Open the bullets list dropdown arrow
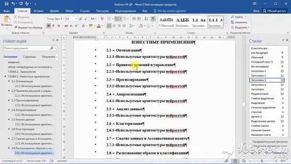Image resolution: width=291 pixels, height=164 pixels. [x=113, y=19]
